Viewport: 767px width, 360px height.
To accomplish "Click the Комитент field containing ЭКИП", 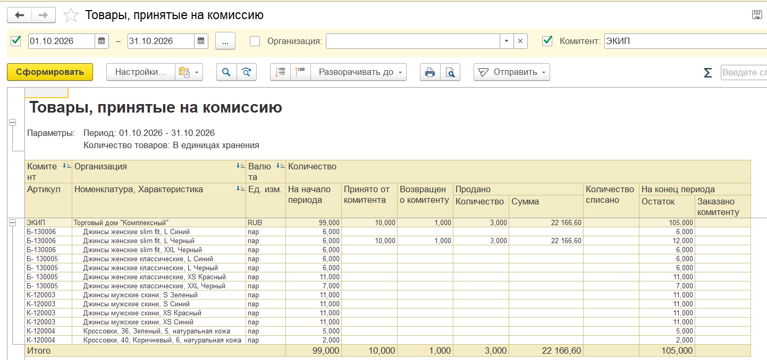I will tap(686, 41).
